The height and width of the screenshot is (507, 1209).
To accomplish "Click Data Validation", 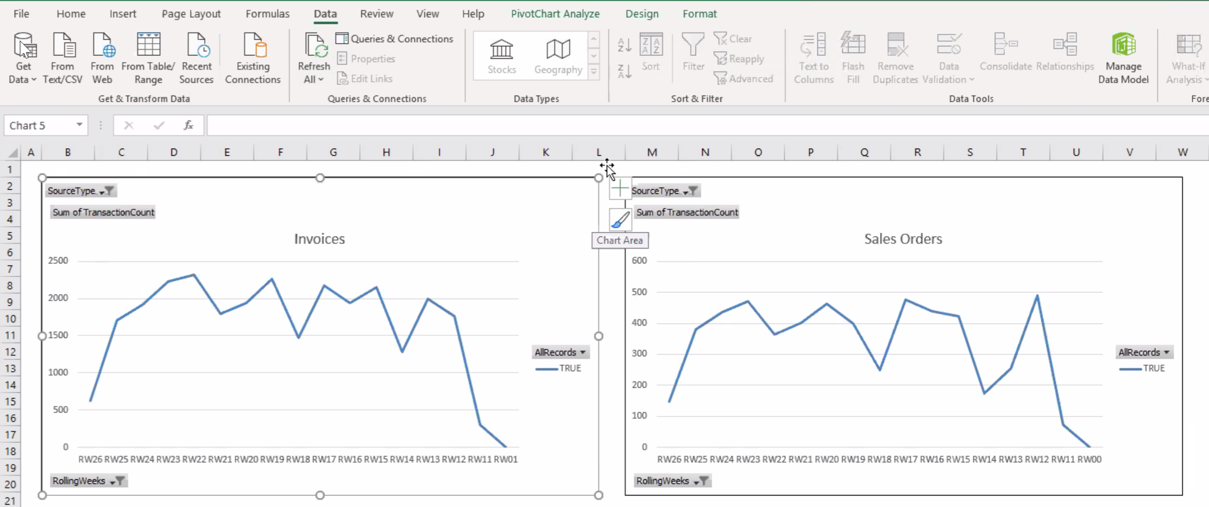I will (x=948, y=58).
